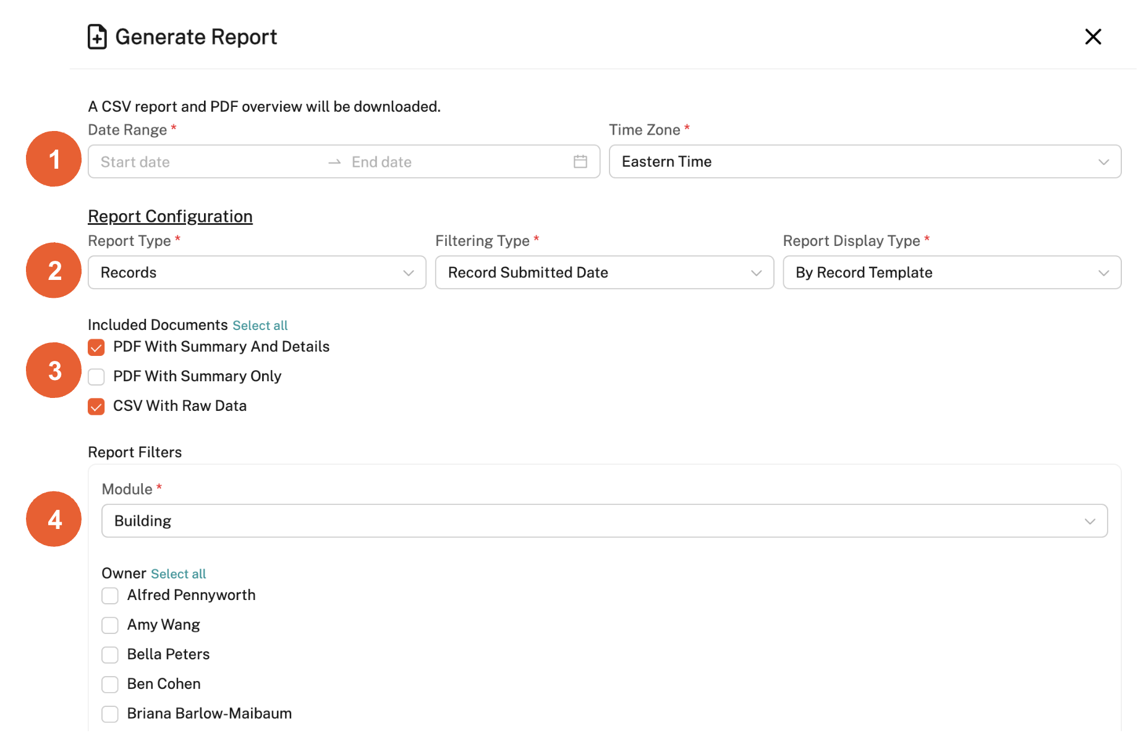Click the arrow between start and end date
1146x744 pixels.
334,162
